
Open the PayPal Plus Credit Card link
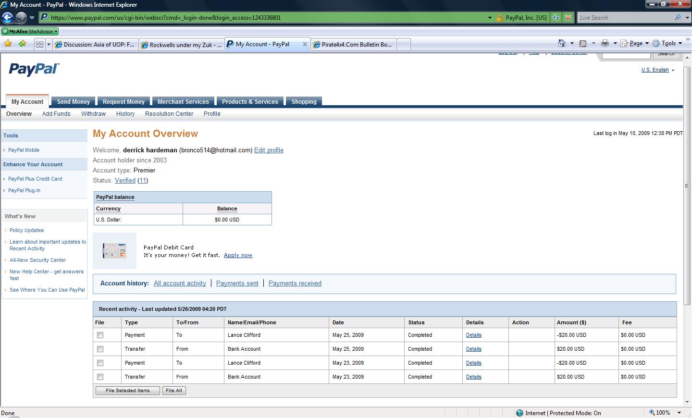coord(35,179)
